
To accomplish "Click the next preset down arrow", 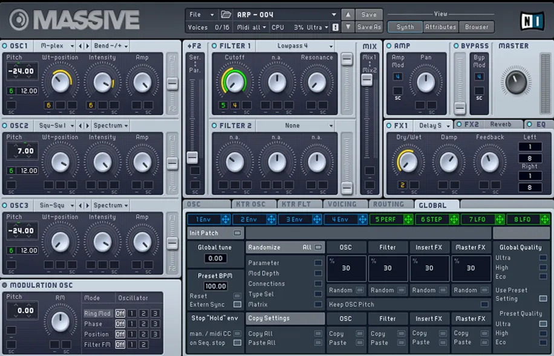I will [x=348, y=27].
